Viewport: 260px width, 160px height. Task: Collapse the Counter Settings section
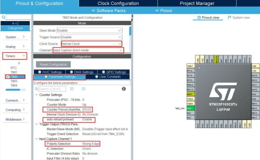point(37,95)
